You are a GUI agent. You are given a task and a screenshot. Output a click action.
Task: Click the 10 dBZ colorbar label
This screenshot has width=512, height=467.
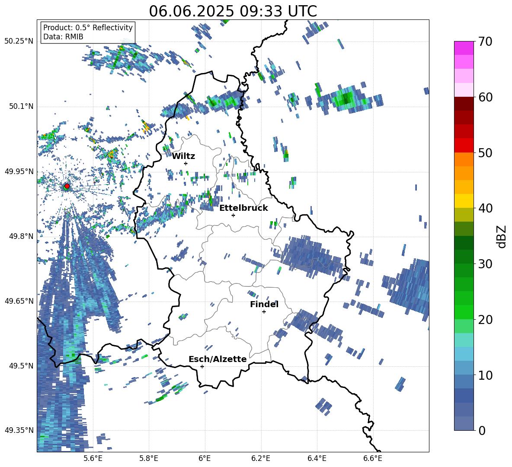coord(485,375)
